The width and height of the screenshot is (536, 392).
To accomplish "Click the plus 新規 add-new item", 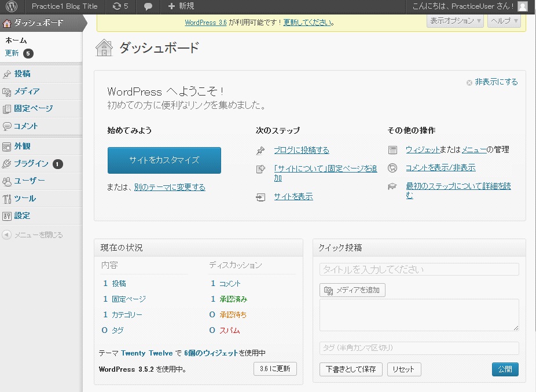I will (x=181, y=6).
